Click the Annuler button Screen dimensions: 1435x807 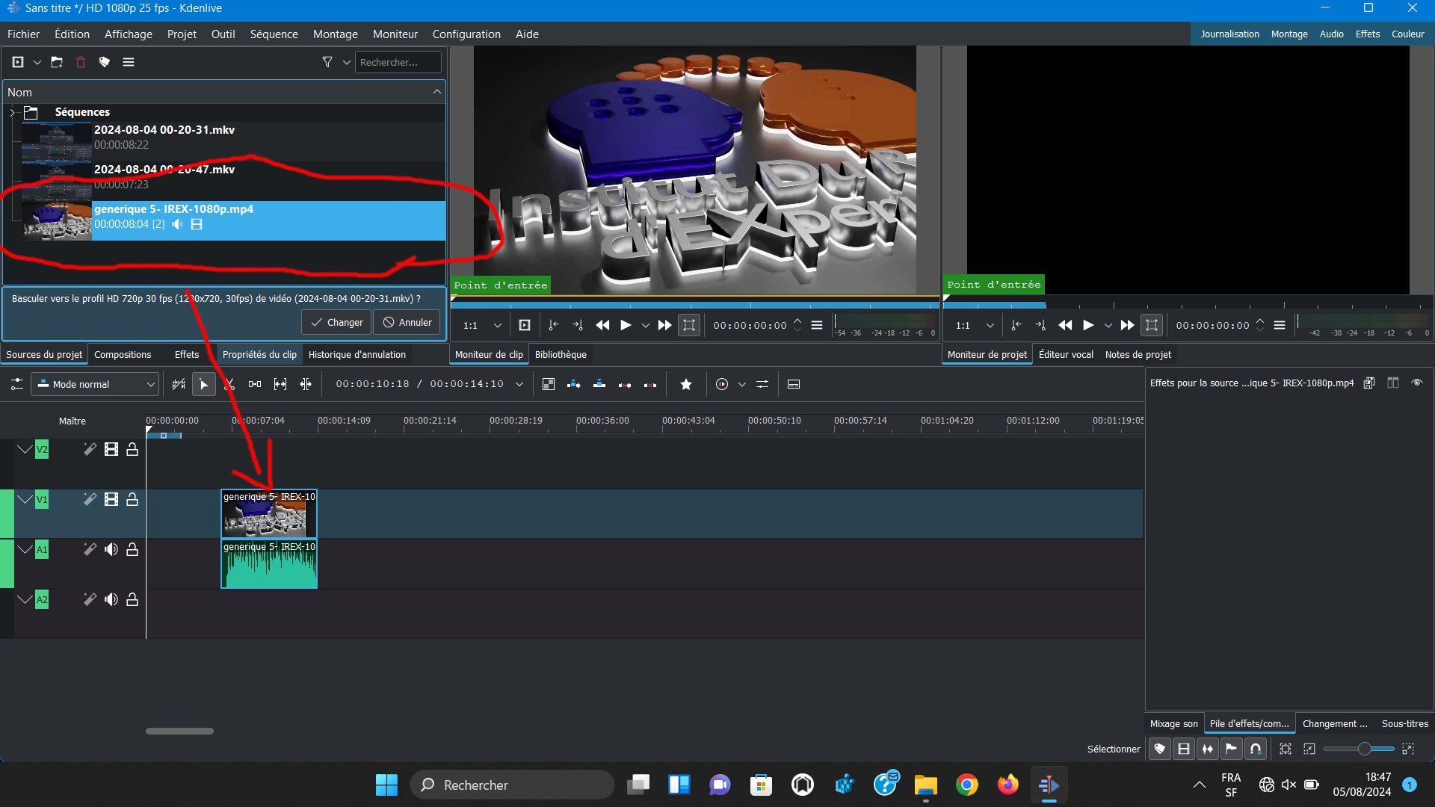click(x=407, y=322)
